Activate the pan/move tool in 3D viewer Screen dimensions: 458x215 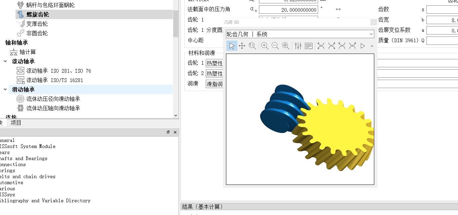click(242, 46)
